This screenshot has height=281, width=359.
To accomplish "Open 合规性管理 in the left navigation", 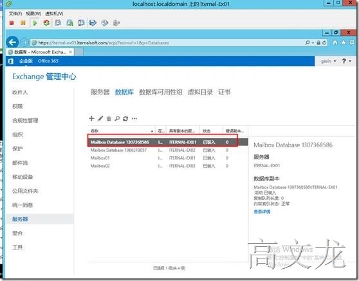I will [25, 121].
